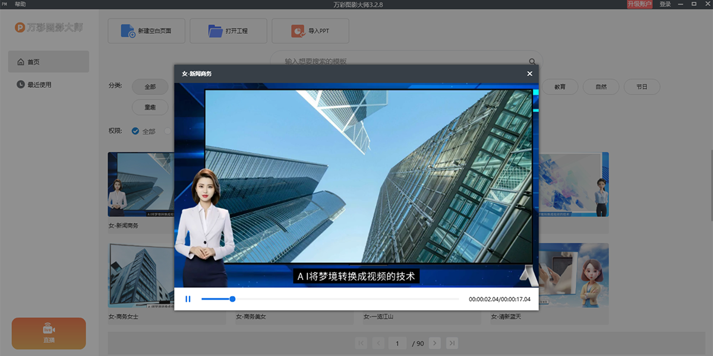Jump to the last template page
The height and width of the screenshot is (356, 713).
[x=452, y=343]
